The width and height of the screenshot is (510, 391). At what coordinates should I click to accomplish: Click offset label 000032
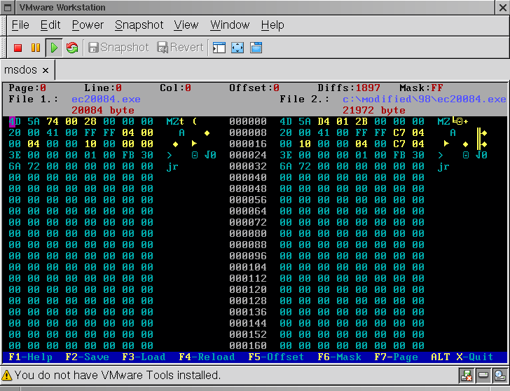[248, 166]
